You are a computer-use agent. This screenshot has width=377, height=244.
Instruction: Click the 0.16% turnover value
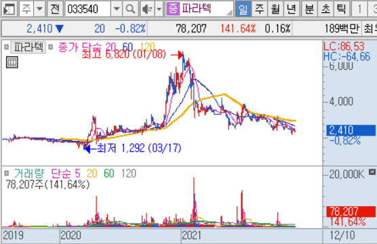tap(278, 29)
